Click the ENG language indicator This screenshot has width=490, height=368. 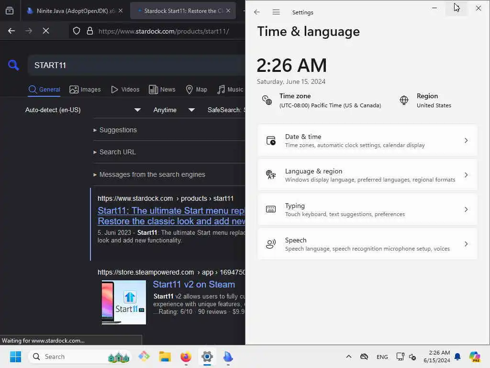coord(382,356)
